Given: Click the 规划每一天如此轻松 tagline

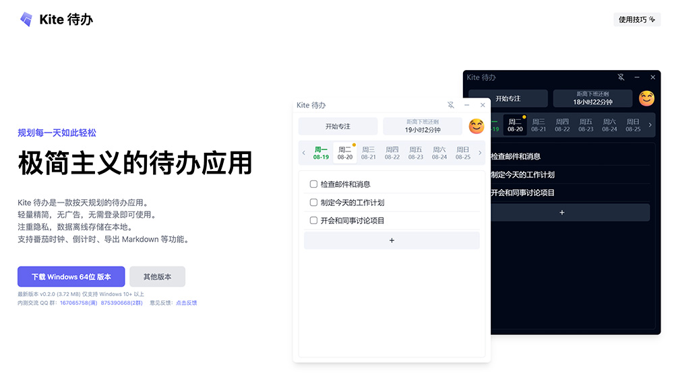Looking at the screenshot, I should [57, 133].
